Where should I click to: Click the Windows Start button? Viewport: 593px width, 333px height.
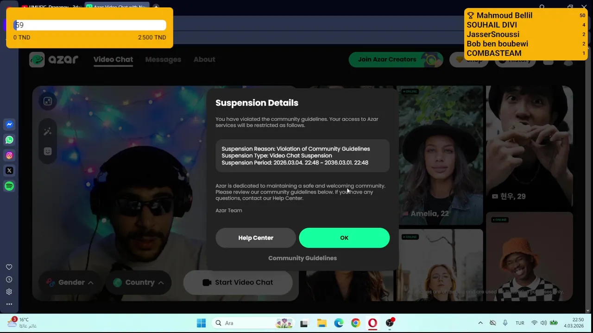tap(201, 323)
